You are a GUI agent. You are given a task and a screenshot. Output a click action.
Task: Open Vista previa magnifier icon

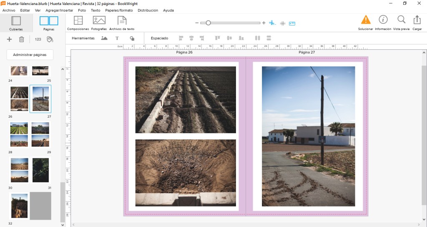tap(401, 20)
